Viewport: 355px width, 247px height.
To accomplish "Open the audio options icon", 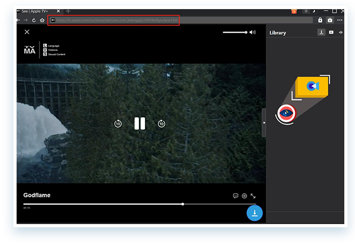I will [244, 196].
